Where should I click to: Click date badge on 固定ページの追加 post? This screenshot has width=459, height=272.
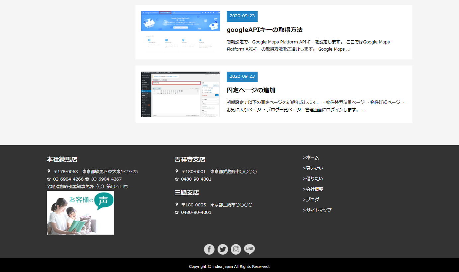click(x=242, y=76)
